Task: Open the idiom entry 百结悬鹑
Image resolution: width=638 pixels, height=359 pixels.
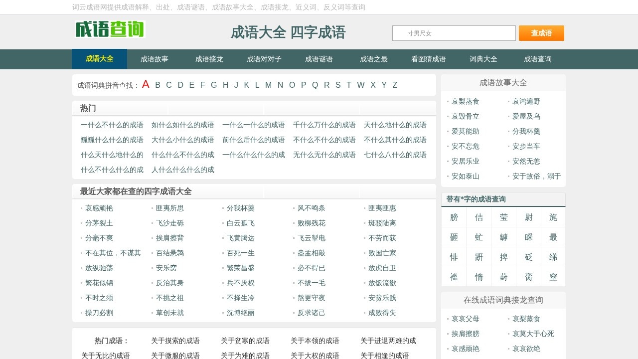Action: [169, 253]
